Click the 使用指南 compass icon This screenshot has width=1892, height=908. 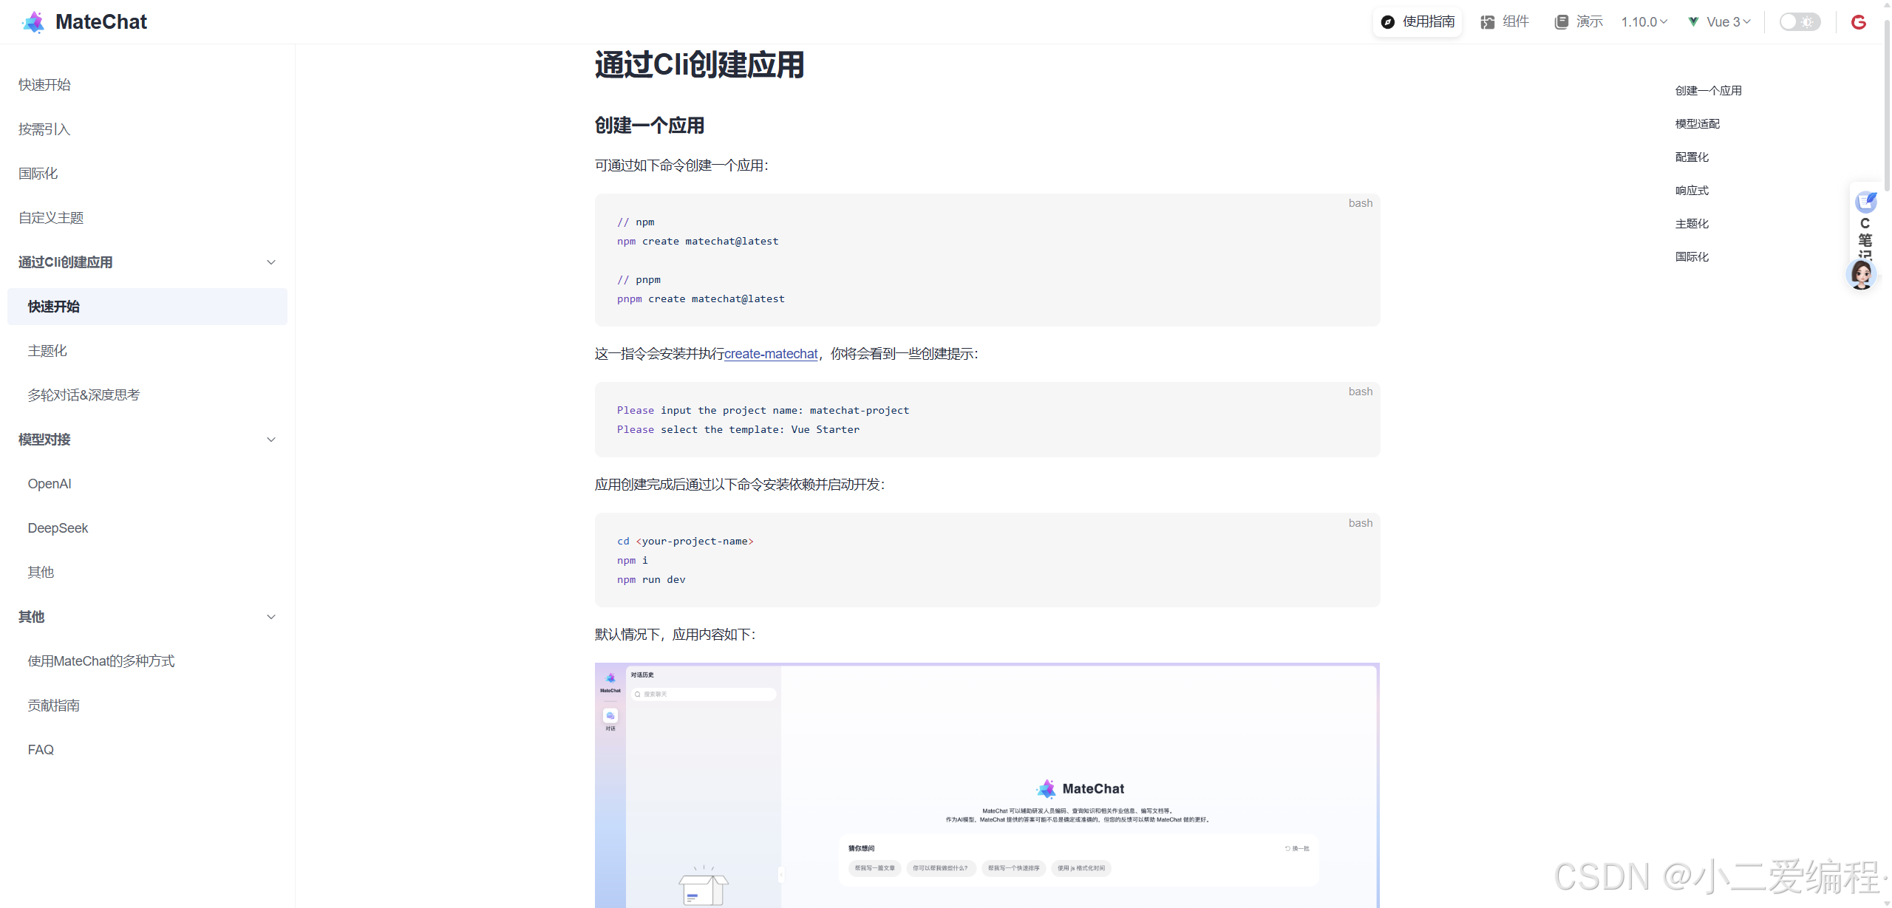1388,22
